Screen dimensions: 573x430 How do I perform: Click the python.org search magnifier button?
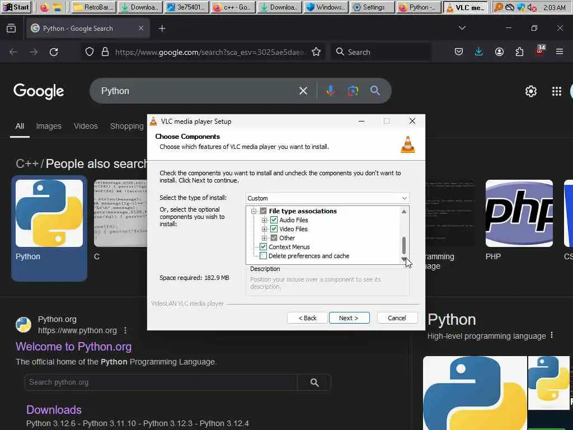pyautogui.click(x=314, y=382)
